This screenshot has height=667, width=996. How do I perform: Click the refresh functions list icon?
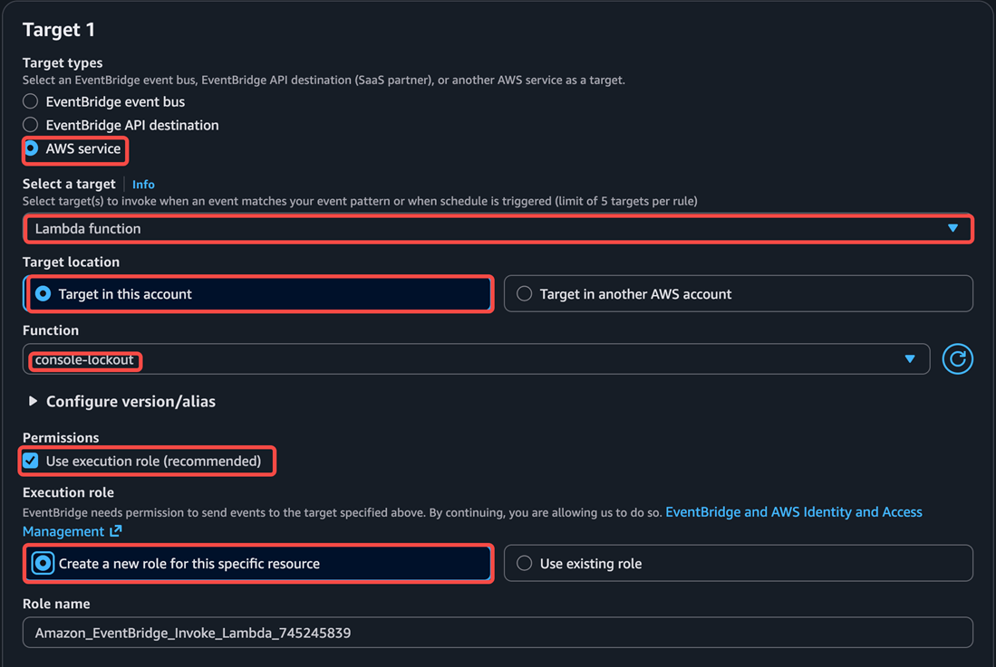click(x=957, y=359)
